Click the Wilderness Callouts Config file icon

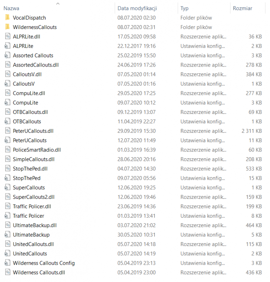(x=8, y=263)
